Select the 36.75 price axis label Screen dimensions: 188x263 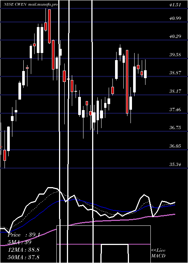click(x=175, y=128)
